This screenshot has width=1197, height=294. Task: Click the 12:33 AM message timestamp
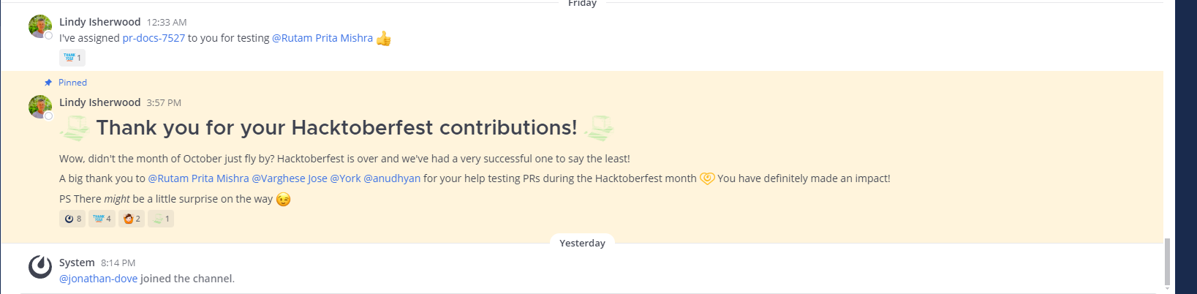167,23
